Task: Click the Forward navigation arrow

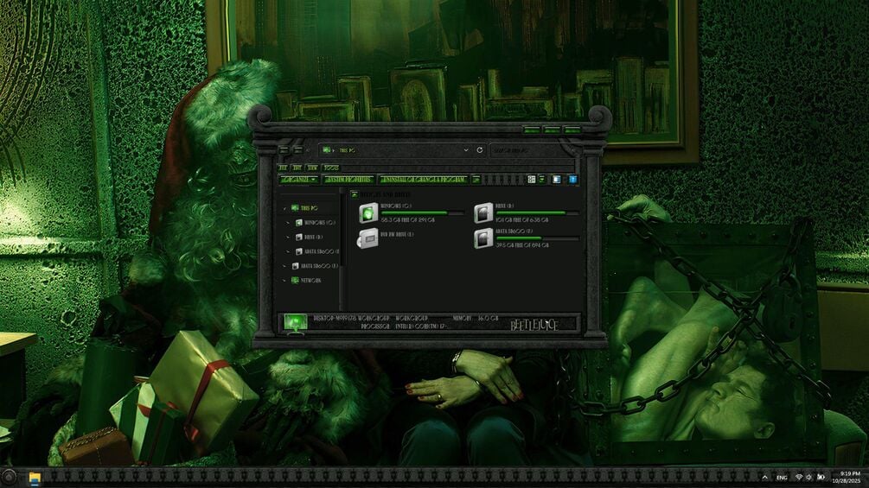Action: point(297,150)
